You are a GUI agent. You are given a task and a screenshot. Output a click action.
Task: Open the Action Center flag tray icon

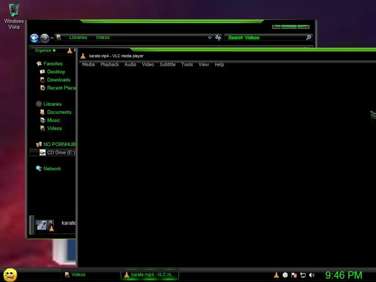click(294, 275)
